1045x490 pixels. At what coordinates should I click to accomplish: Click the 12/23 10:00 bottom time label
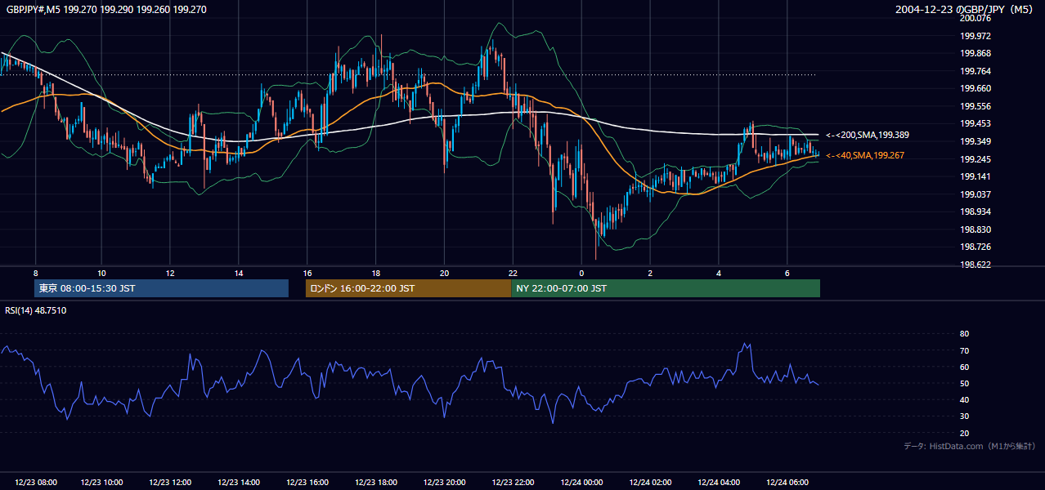click(102, 482)
